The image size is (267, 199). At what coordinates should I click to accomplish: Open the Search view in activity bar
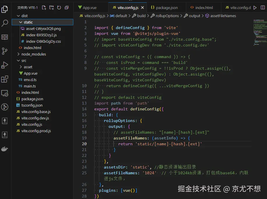[x=5, y=23]
